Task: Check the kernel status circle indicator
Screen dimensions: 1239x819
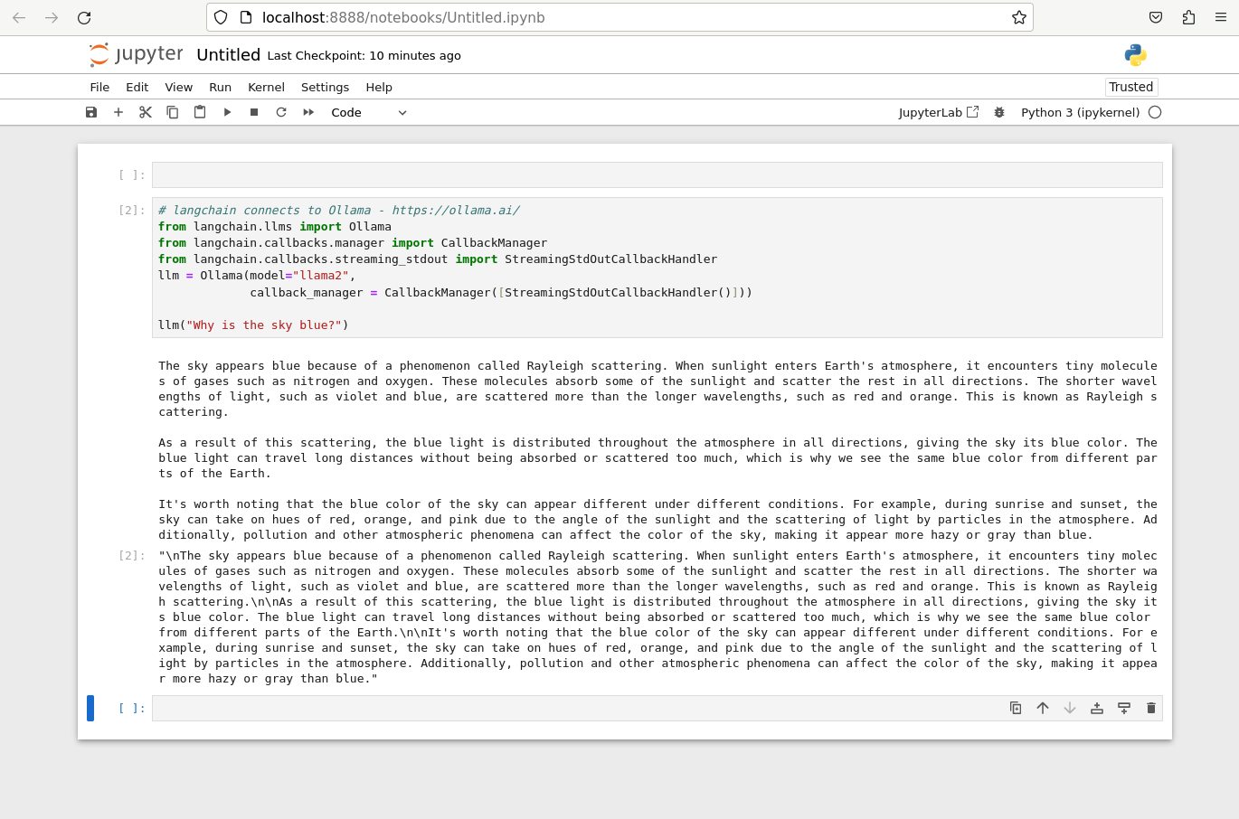Action: tap(1155, 112)
